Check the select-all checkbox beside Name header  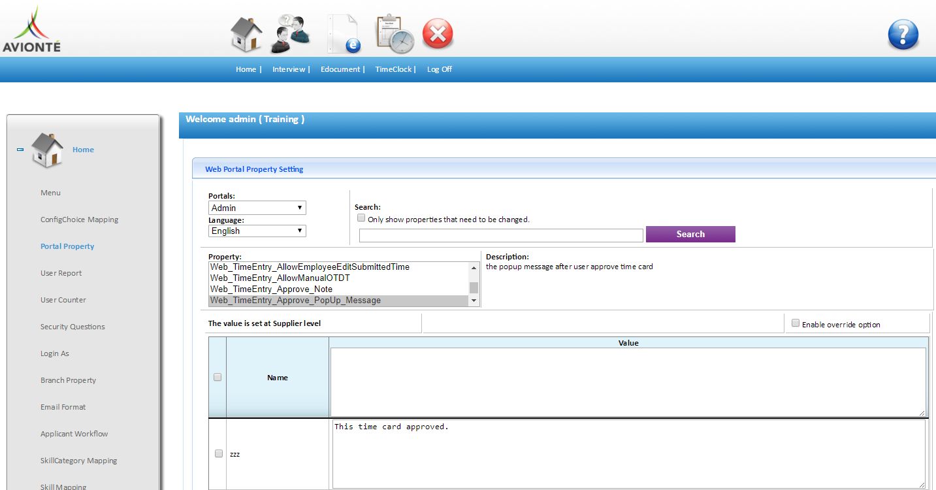click(x=218, y=377)
